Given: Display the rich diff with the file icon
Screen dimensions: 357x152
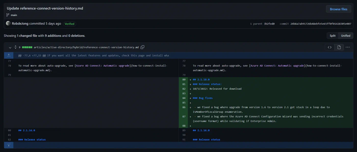Looking at the screenshot, I should pos(339,47).
